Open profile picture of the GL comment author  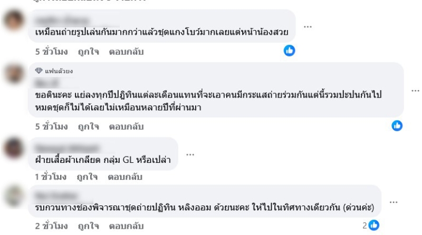click(x=13, y=148)
